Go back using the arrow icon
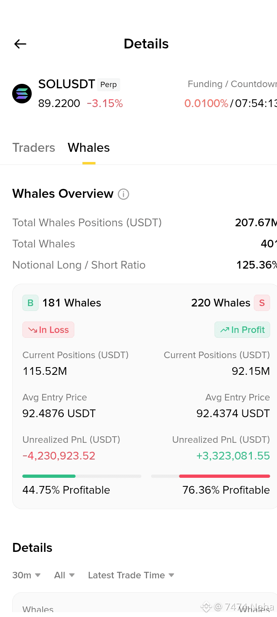Screen dimensions: 277x617 (x=20, y=44)
